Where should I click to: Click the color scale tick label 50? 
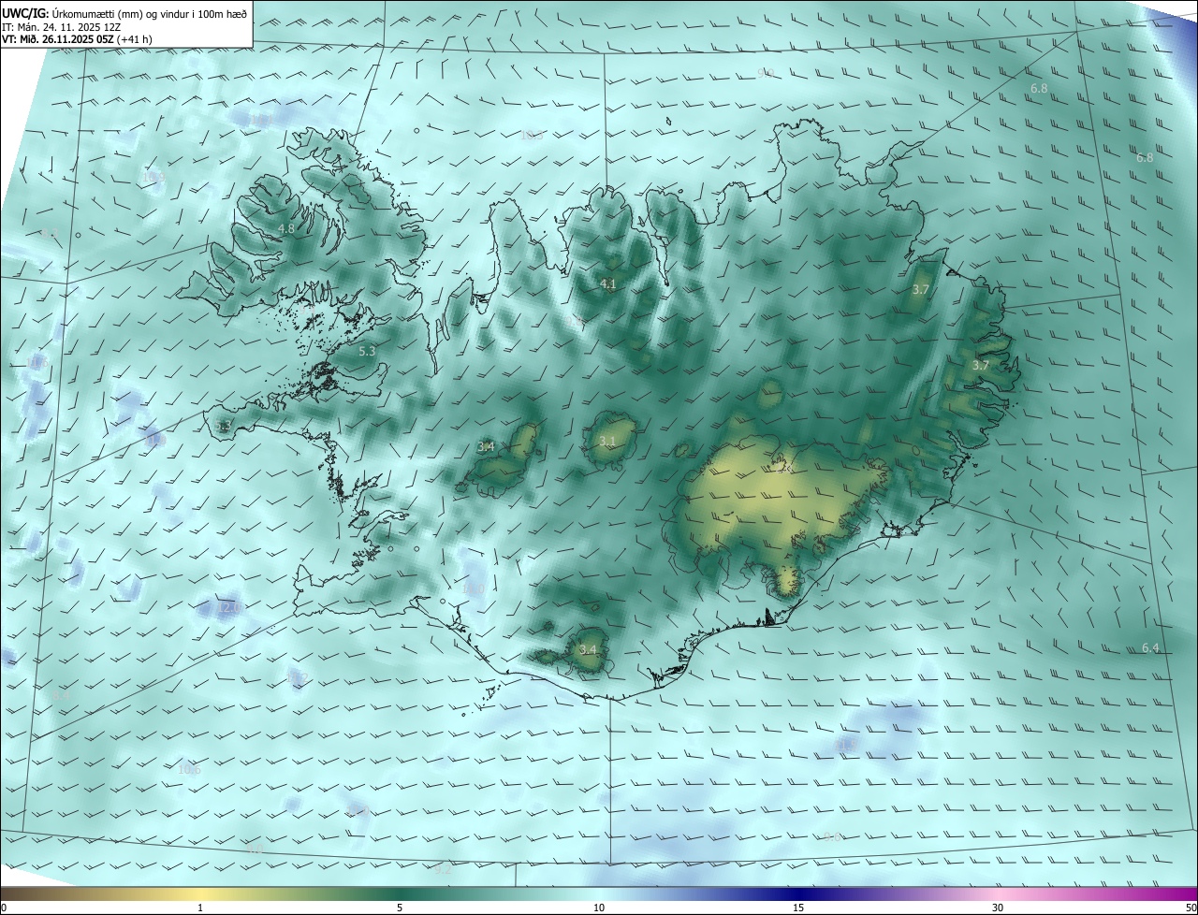pos(1191,908)
